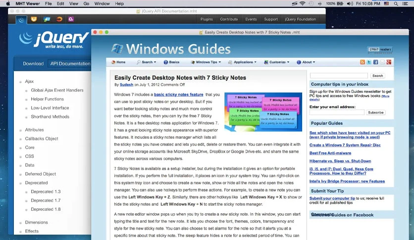Follow the basic sticky notes feature link

(x=178, y=95)
